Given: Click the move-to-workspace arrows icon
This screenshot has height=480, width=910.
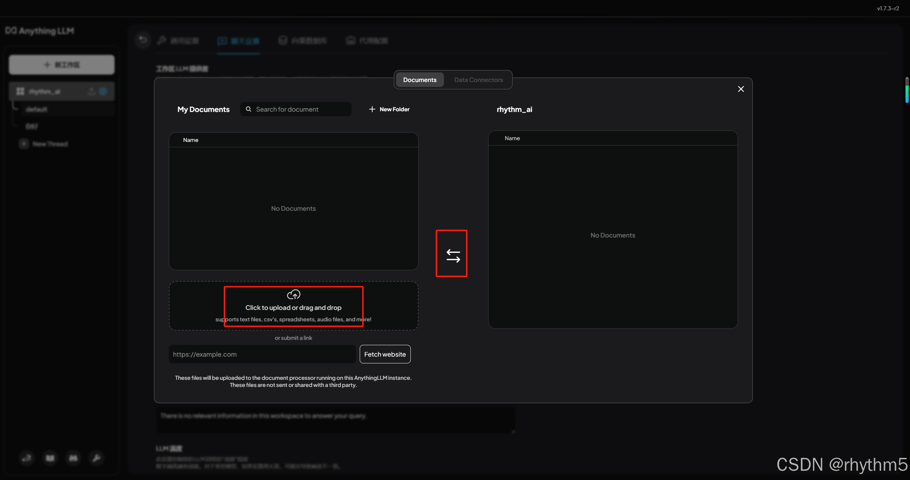Looking at the screenshot, I should [453, 255].
